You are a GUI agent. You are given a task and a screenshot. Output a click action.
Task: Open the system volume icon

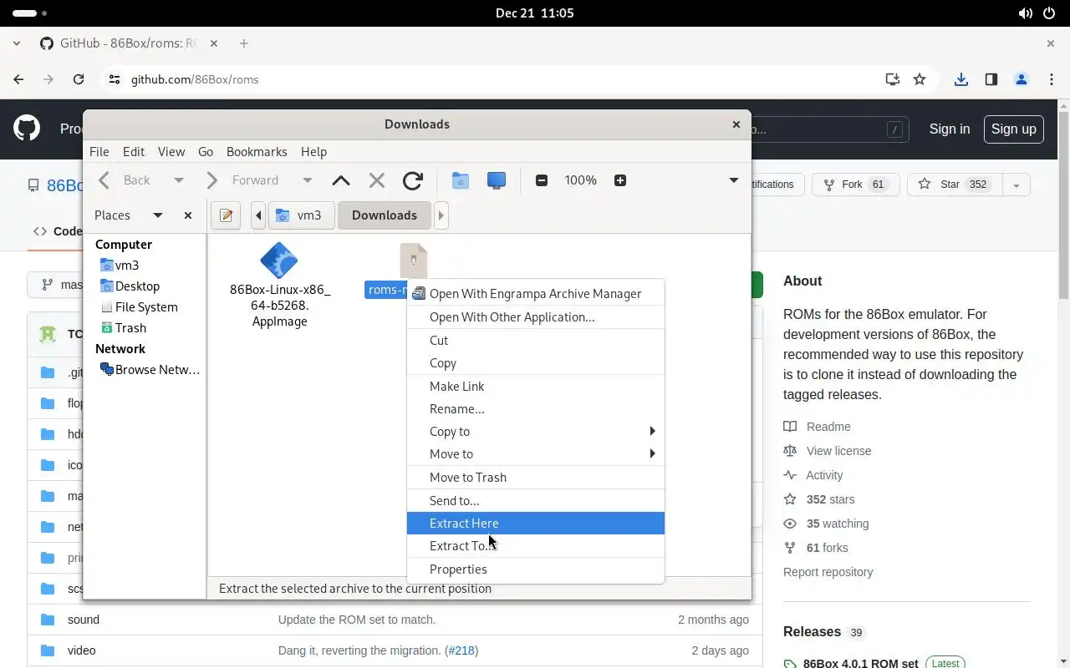pos(1025,13)
